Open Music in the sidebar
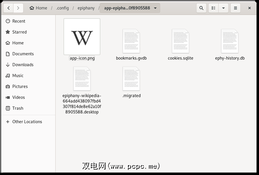The height and width of the screenshot is (175, 259). pyautogui.click(x=28, y=76)
